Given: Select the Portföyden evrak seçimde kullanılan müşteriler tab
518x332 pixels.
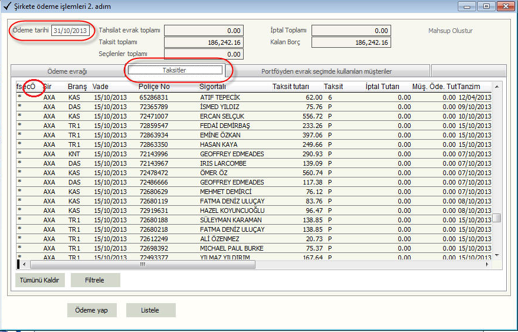Looking at the screenshot, I should point(326,71).
